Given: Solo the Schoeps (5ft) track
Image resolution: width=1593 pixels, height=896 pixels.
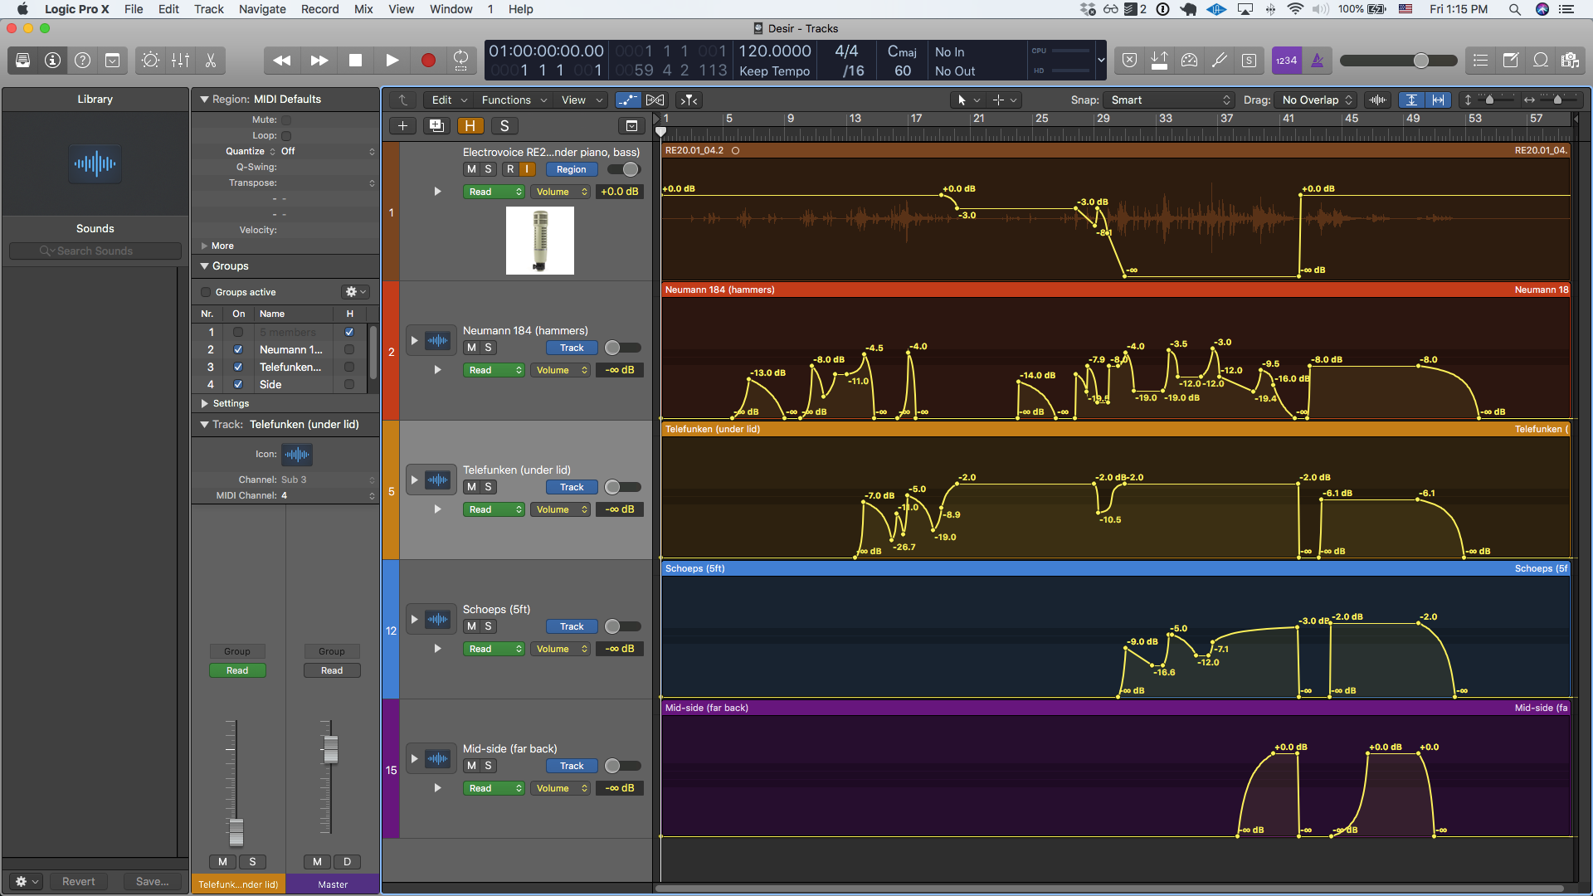Looking at the screenshot, I should pos(488,626).
